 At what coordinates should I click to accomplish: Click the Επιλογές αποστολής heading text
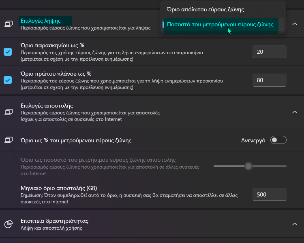(x=47, y=106)
